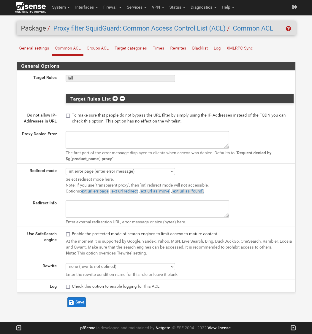
Task: Open the Redirect mode dropdown
Action: 120,171
